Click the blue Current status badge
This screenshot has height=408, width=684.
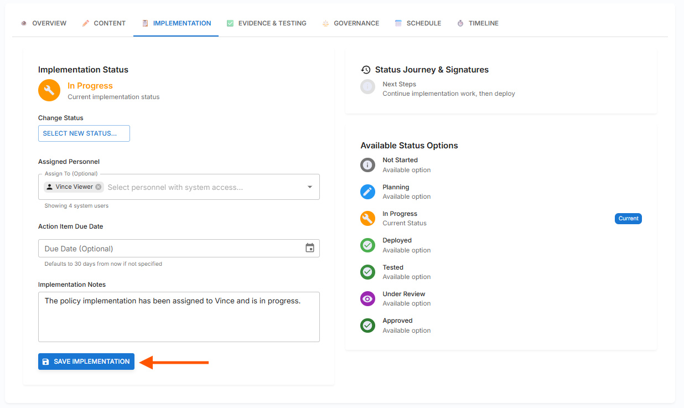628,219
